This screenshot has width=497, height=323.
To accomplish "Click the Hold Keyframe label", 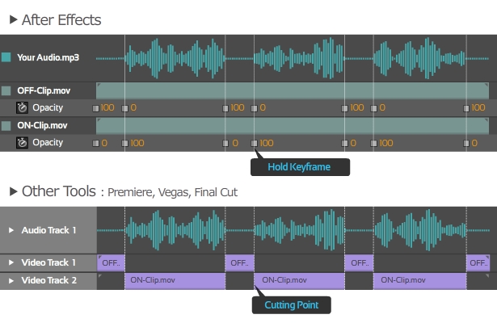I will pos(299,167).
